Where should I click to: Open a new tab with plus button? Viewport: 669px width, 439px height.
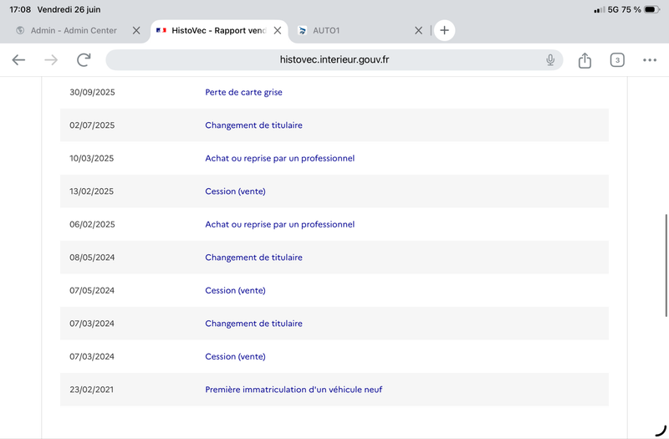pos(444,30)
